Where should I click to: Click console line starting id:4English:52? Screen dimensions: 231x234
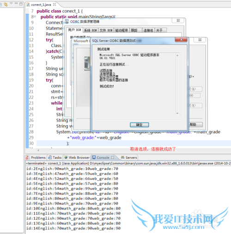tap(72, 179)
